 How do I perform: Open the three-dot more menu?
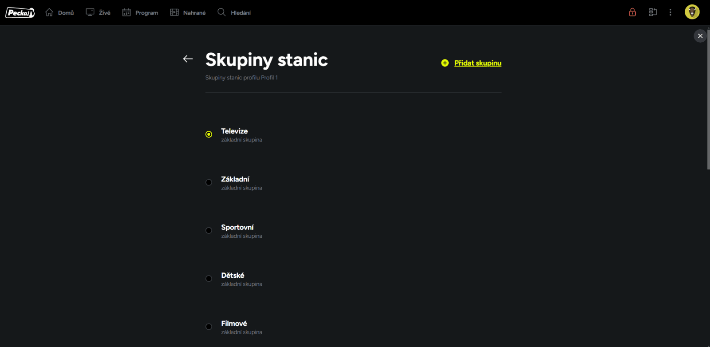point(671,12)
